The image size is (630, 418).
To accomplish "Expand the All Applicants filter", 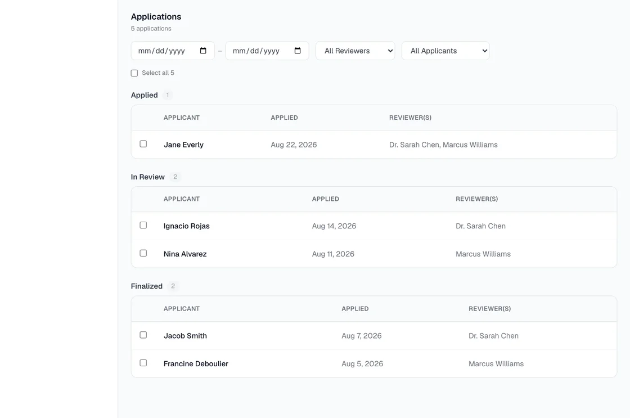I will pyautogui.click(x=445, y=51).
